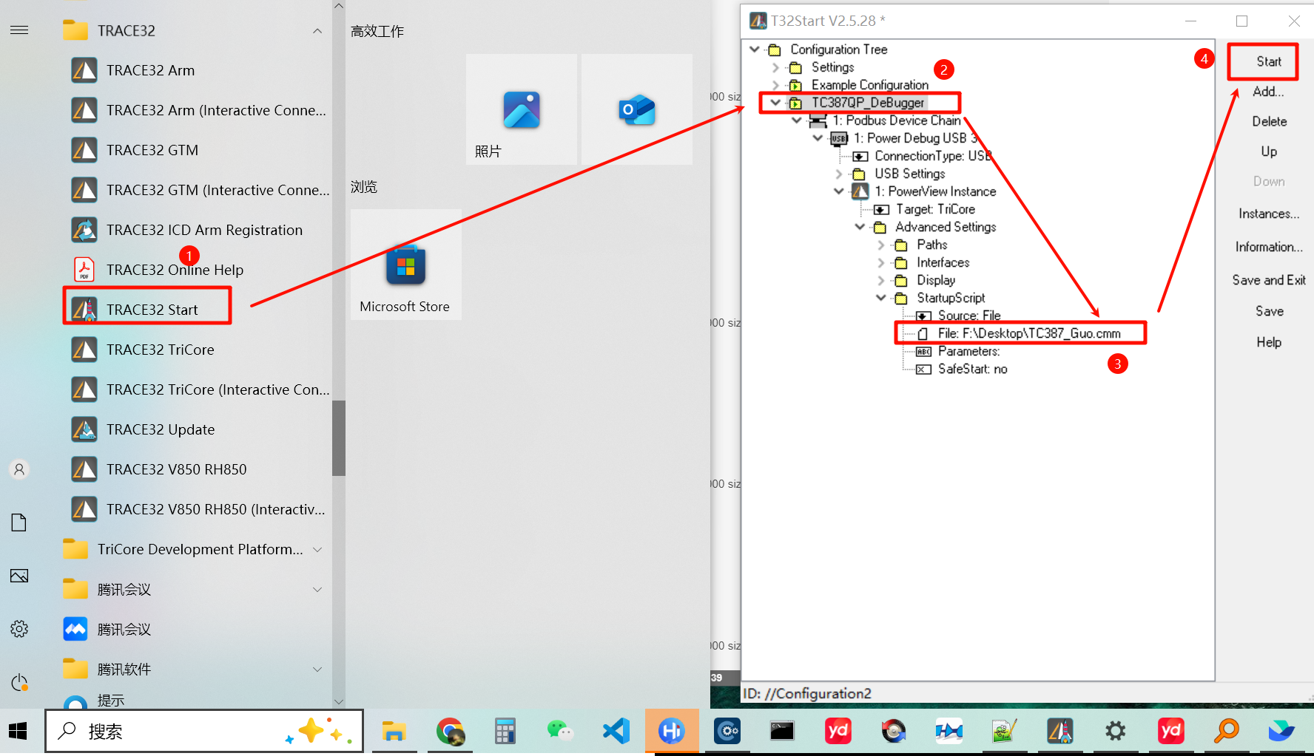The width and height of the screenshot is (1314, 756).
Task: Click the Up button
Action: click(1269, 151)
